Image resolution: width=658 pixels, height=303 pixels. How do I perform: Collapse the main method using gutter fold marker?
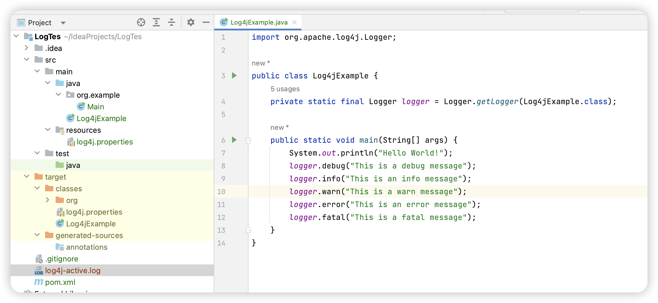click(x=248, y=140)
